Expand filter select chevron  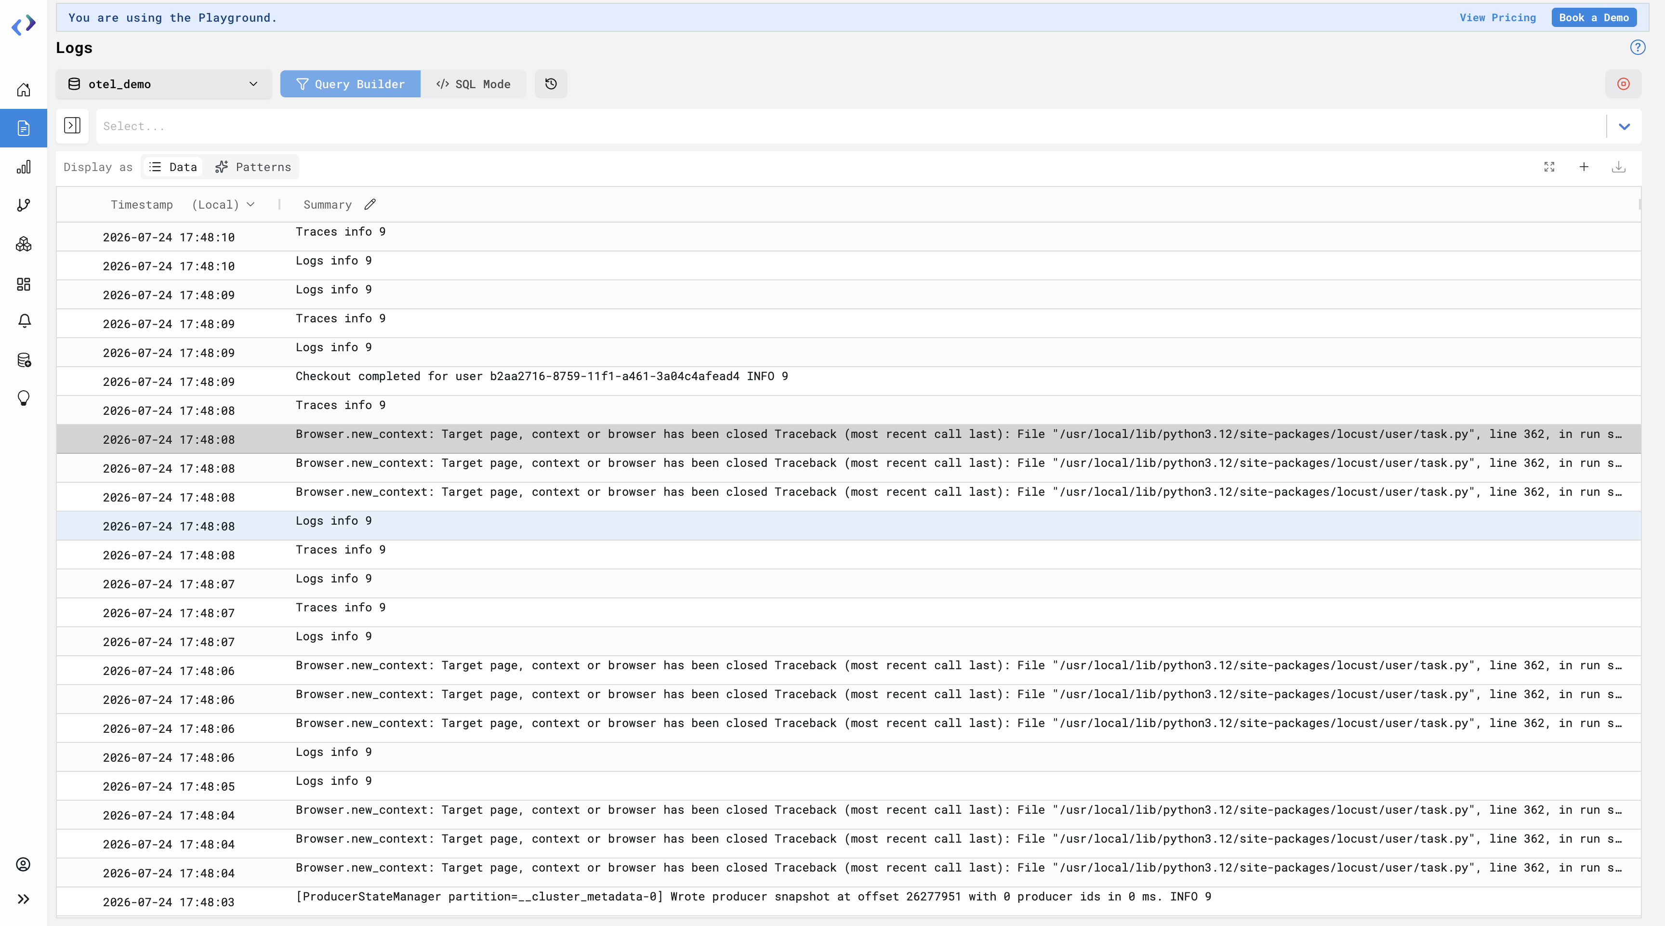coord(1624,126)
